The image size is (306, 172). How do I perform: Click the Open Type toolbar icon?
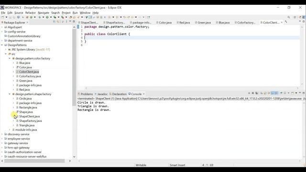coord(71,17)
